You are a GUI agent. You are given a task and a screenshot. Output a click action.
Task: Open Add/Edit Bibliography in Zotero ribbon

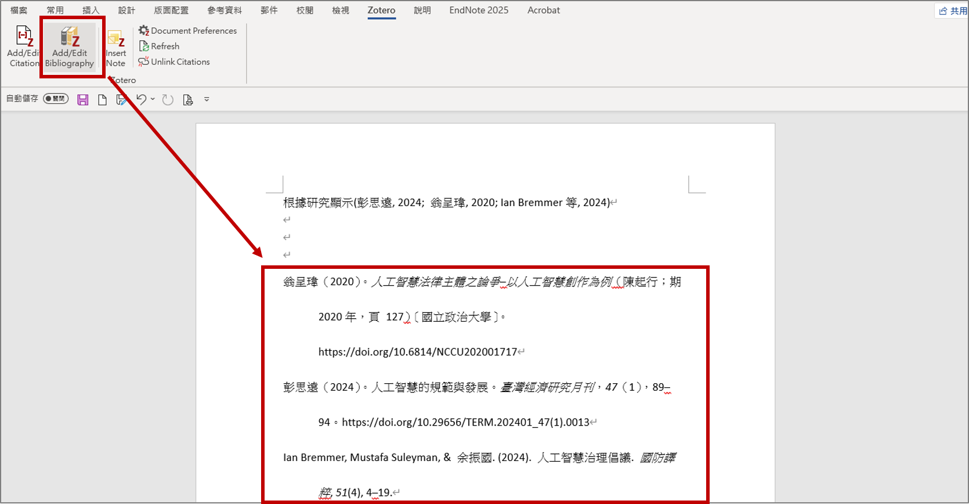point(70,46)
